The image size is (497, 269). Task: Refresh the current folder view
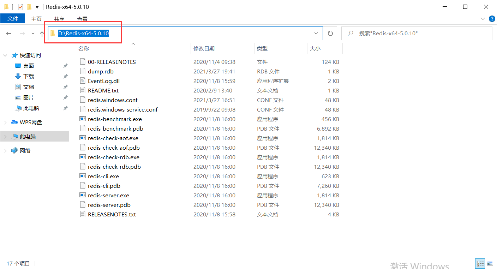pyautogui.click(x=330, y=33)
